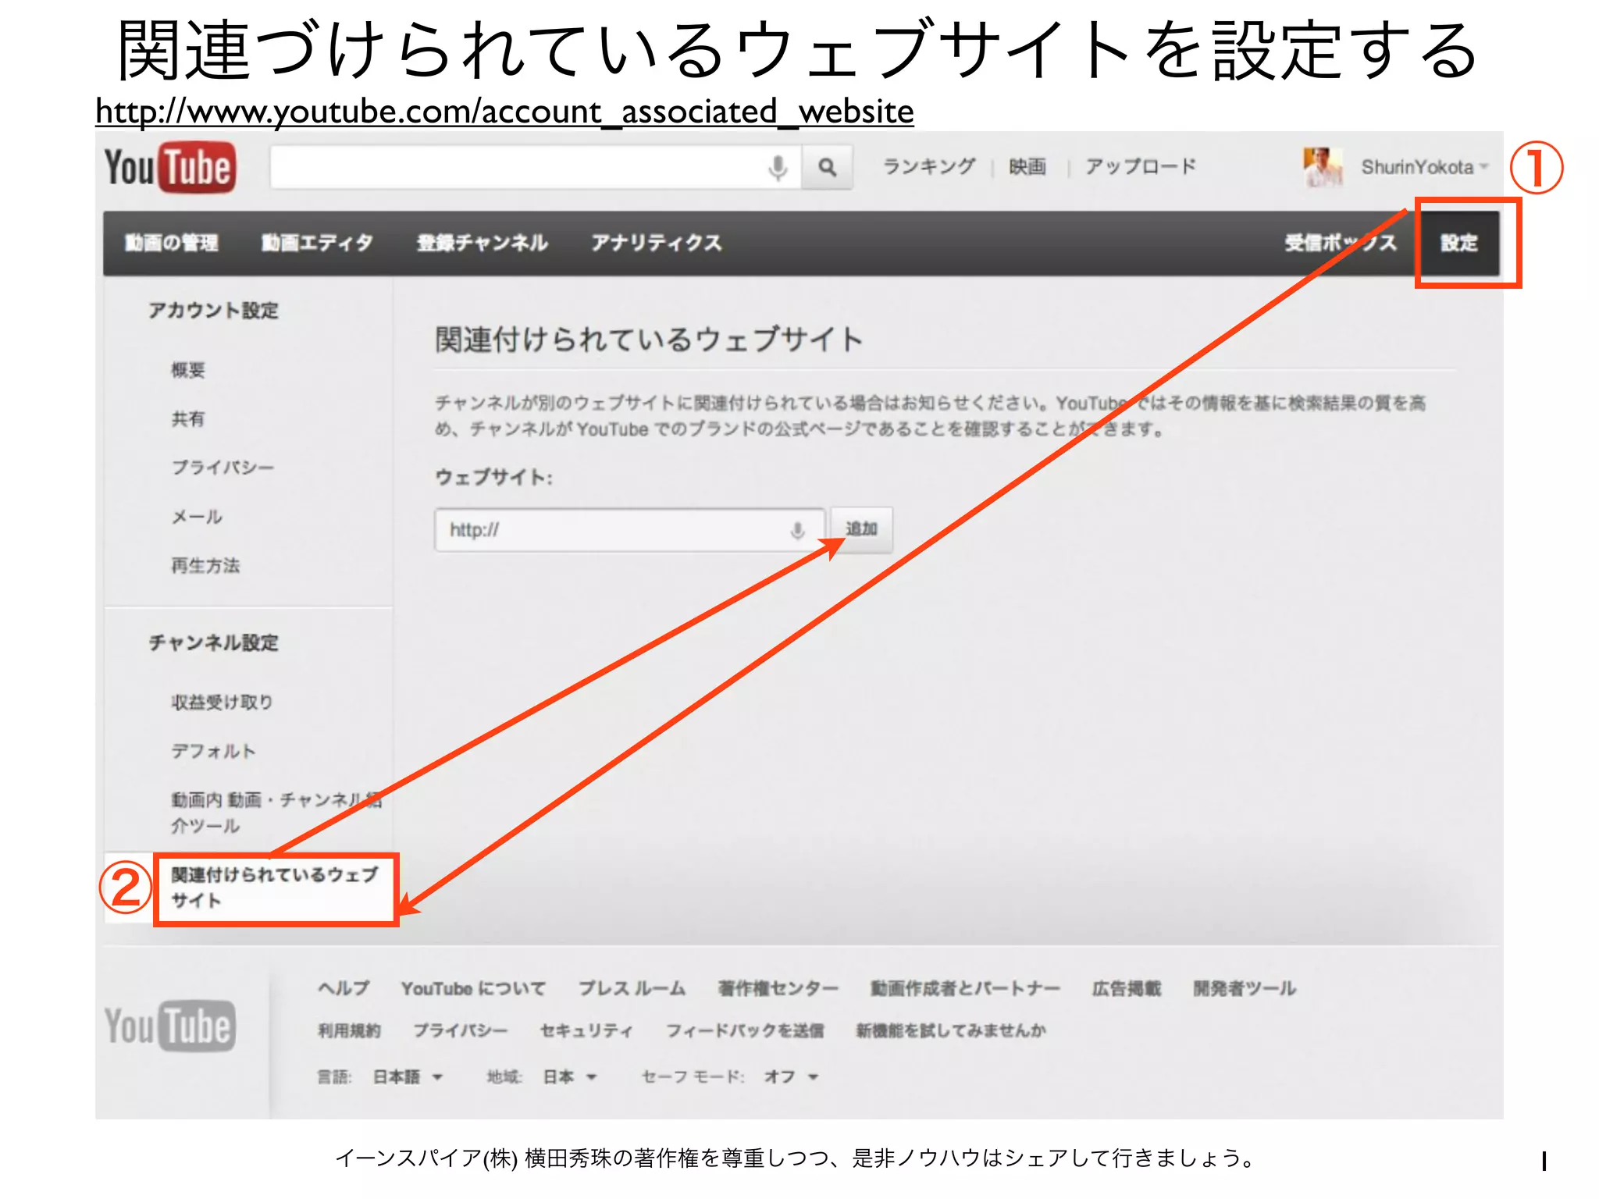Open the セーフモード オフ dropdown
Image resolution: width=1599 pixels, height=1199 pixels.
791,1077
